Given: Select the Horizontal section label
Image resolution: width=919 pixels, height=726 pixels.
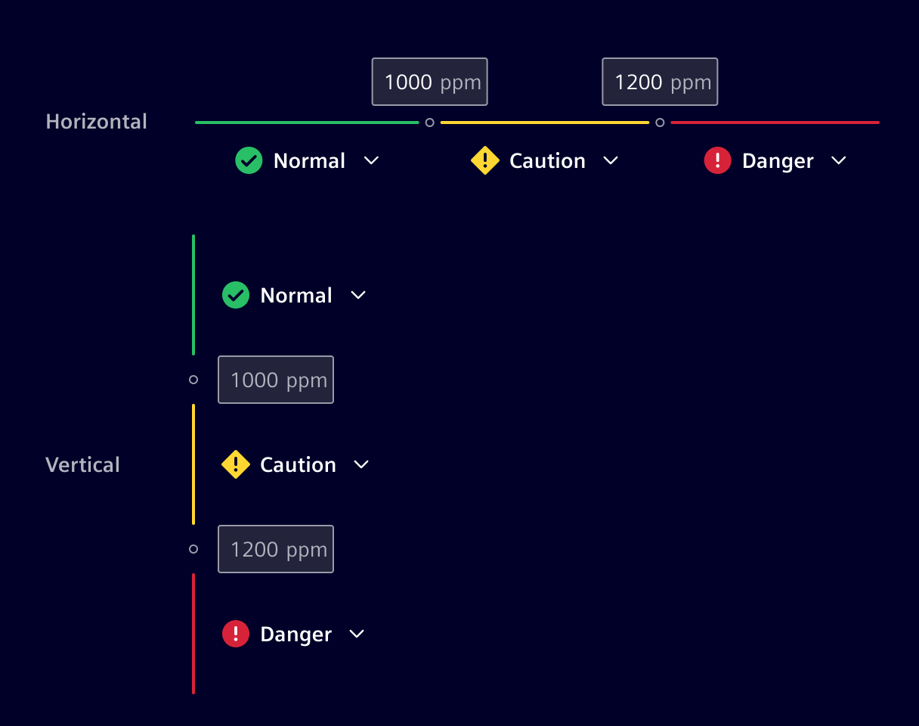Looking at the screenshot, I should [x=96, y=121].
